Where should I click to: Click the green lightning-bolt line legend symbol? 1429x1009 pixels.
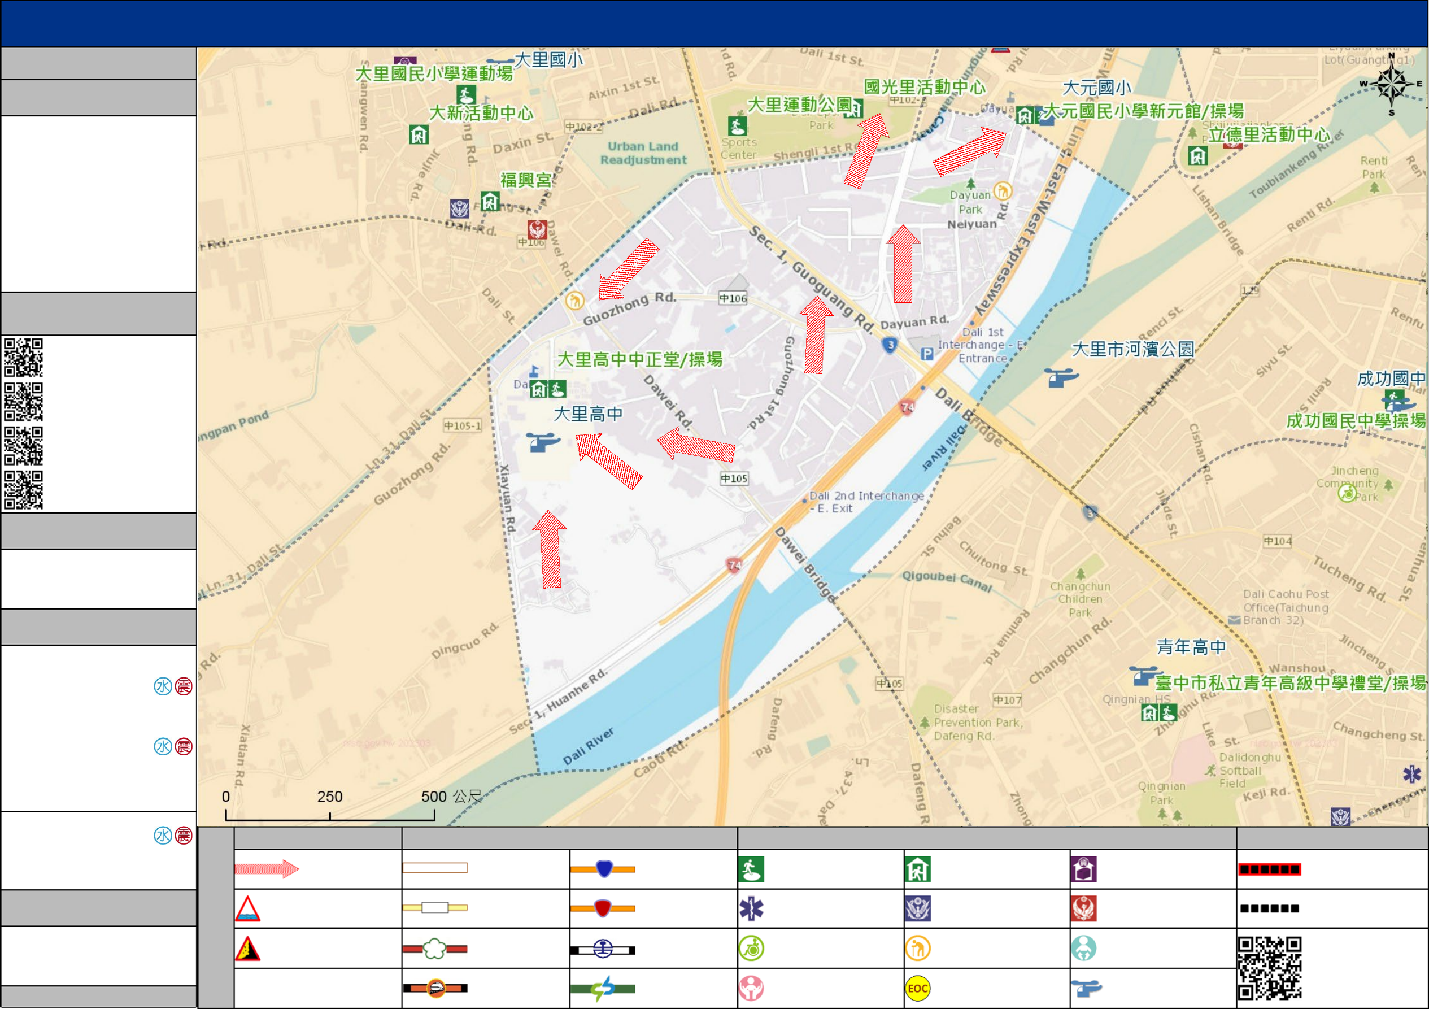pyautogui.click(x=603, y=989)
